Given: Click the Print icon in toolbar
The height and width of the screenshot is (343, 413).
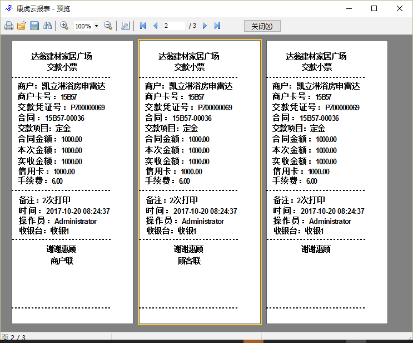Looking at the screenshot, I should (9, 26).
